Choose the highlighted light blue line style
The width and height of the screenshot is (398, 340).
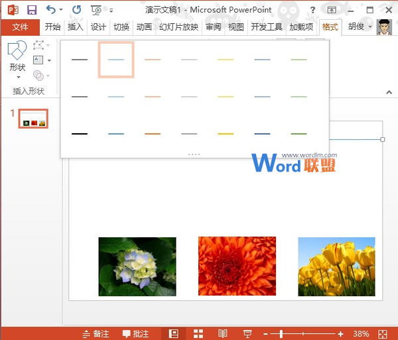click(116, 60)
